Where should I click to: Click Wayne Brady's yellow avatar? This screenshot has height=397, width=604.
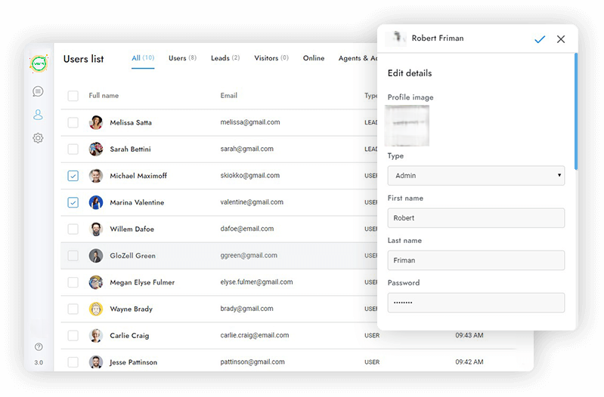pyautogui.click(x=96, y=309)
